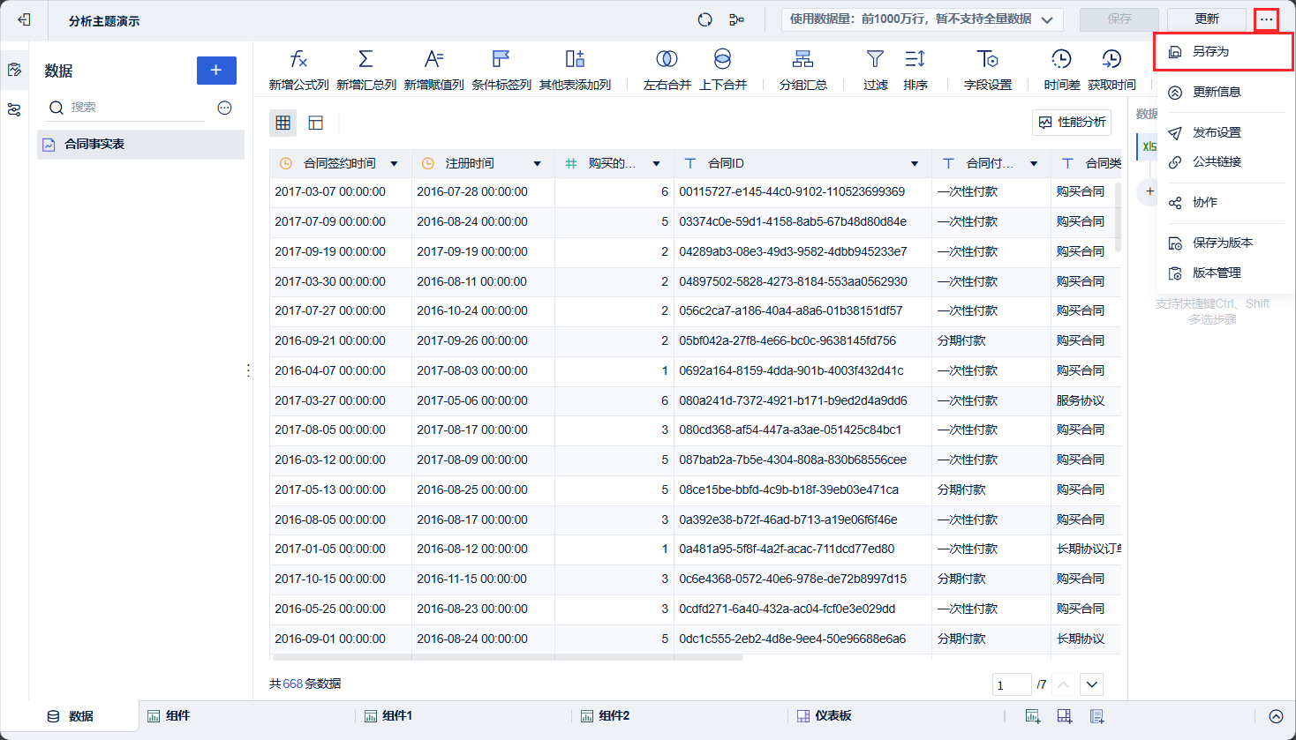Screen dimensions: 1296x740
Task: Click the 更新 button
Action: click(x=1207, y=19)
